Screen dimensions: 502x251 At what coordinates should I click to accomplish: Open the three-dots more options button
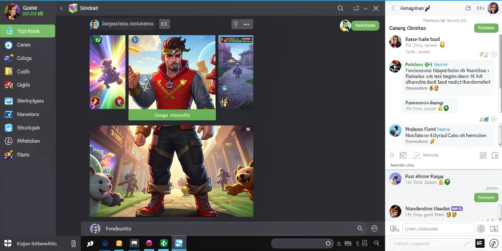click(x=246, y=24)
